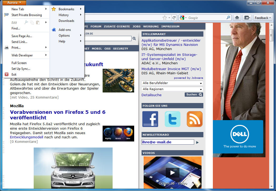
Task: Open the Feedback dropdown
Action: [x=262, y=18]
